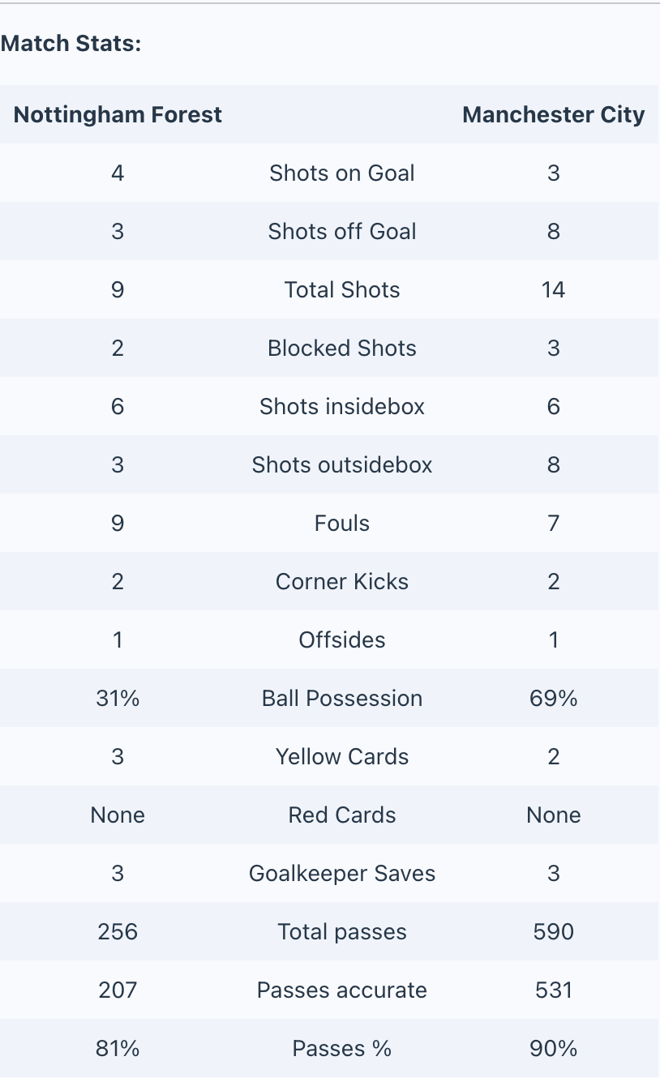Select the Total Shots row label
Viewport: 660px width, 1078px height.
pos(342,289)
